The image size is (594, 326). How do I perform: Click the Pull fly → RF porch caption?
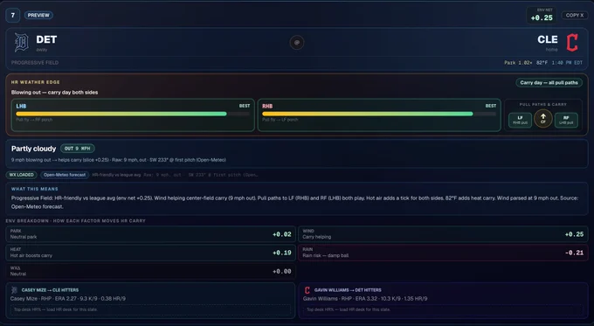click(x=34, y=120)
